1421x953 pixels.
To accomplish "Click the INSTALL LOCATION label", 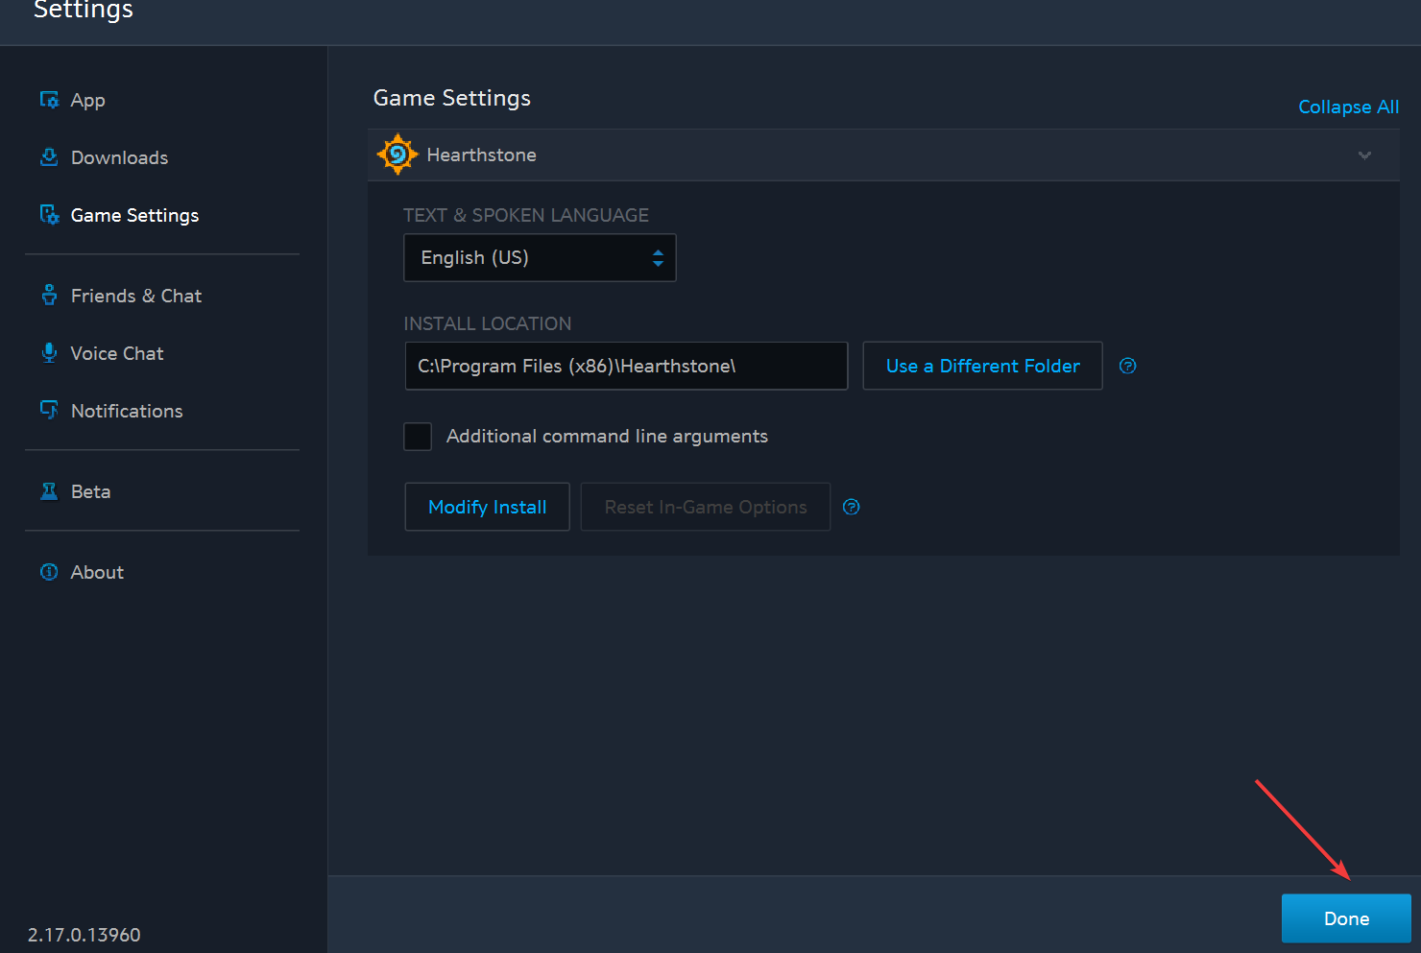I will (488, 323).
